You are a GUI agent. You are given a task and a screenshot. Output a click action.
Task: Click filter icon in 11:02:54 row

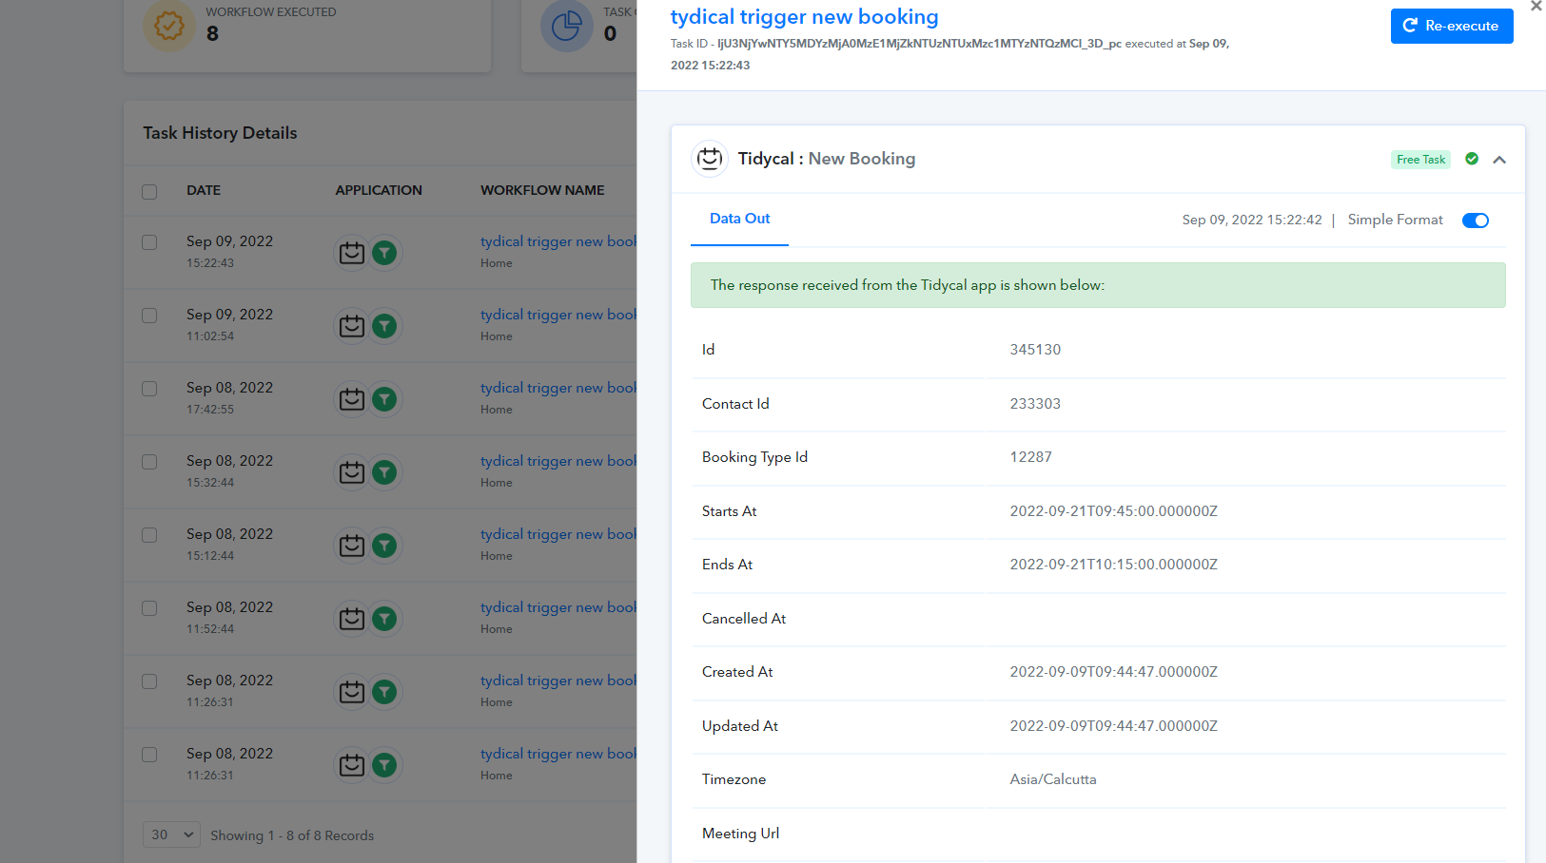[x=384, y=326]
